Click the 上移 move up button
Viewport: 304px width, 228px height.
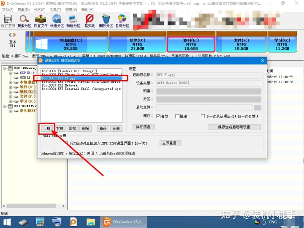point(47,128)
